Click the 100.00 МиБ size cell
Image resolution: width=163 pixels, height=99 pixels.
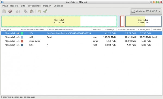coord(109,37)
